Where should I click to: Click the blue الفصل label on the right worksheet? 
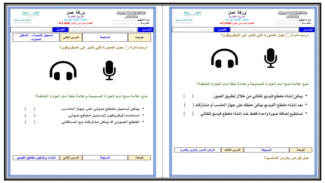tap(222, 30)
